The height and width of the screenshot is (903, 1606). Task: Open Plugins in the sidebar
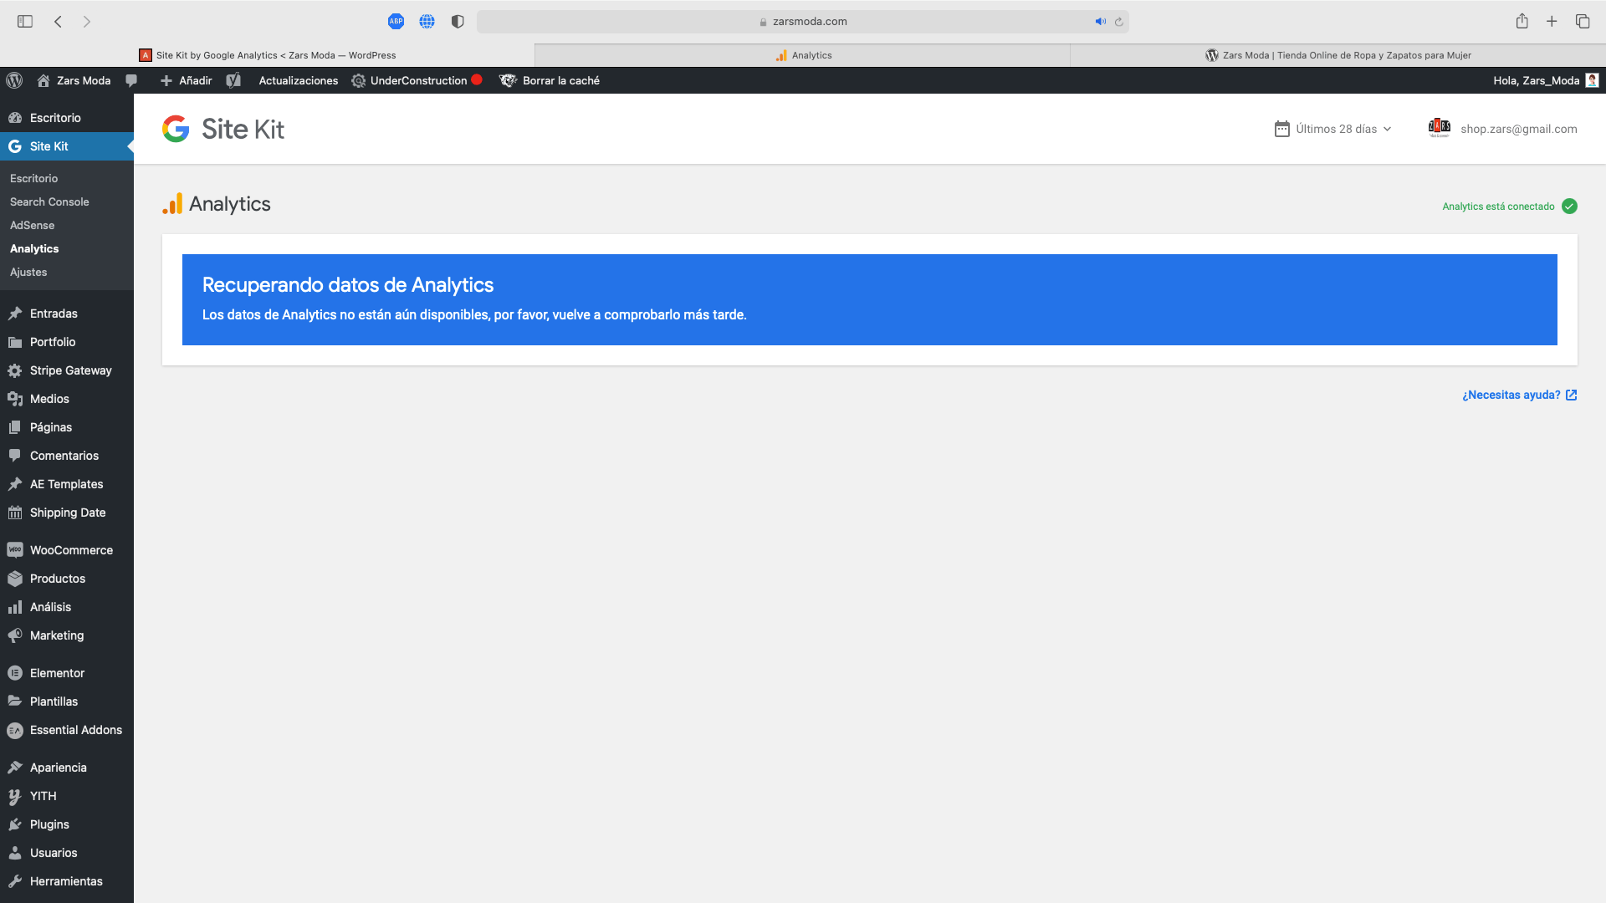[67, 824]
